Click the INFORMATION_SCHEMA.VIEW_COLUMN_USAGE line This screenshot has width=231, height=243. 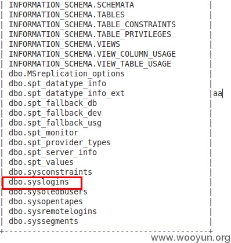pyautogui.click(x=92, y=54)
